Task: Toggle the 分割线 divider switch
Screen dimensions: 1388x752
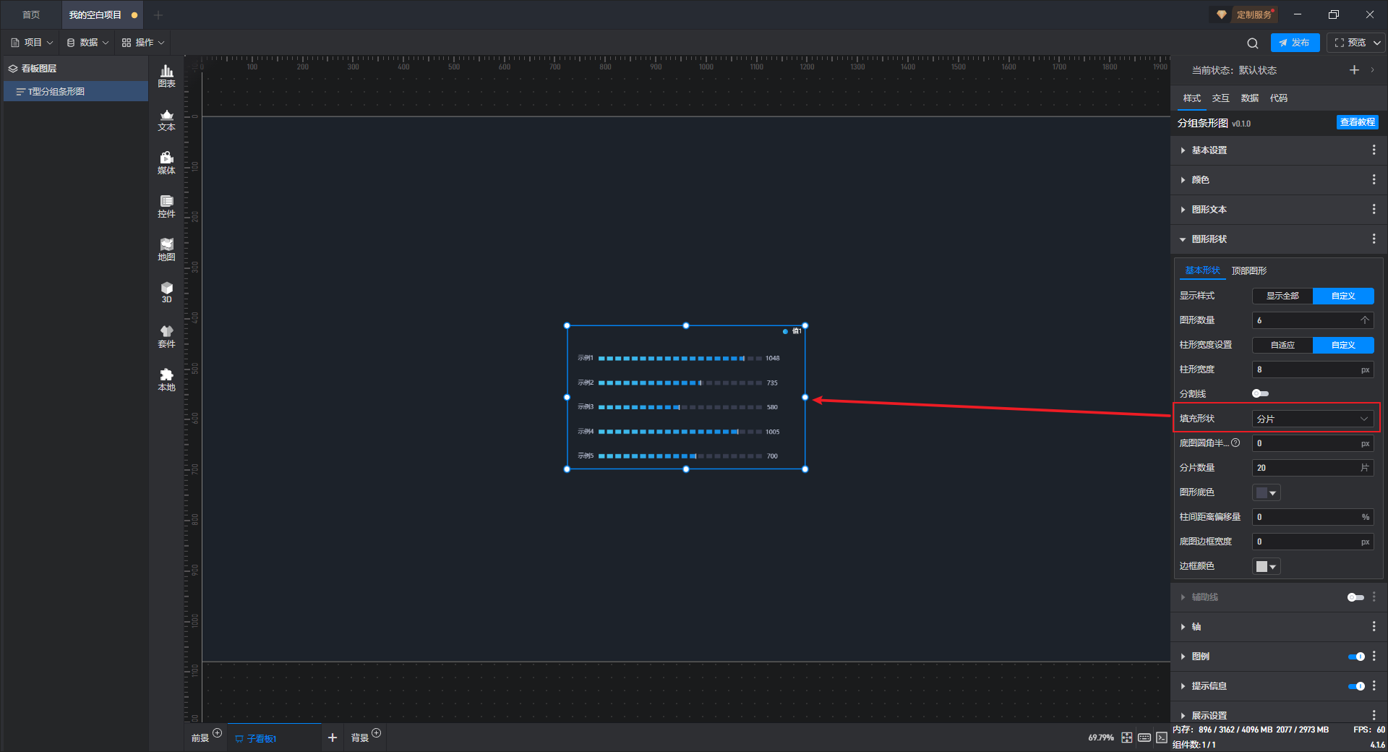Action: [1260, 394]
